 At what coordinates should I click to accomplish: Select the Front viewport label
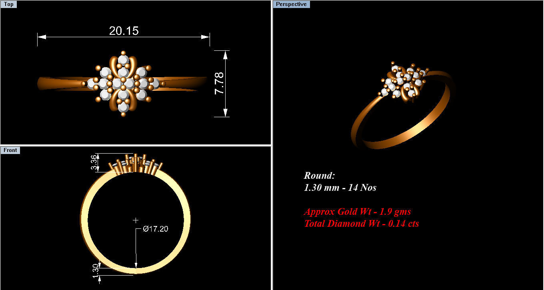pyautogui.click(x=10, y=150)
